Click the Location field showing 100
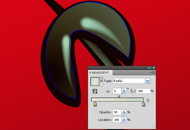The height and width of the screenshot is (130, 190). tap(117, 120)
